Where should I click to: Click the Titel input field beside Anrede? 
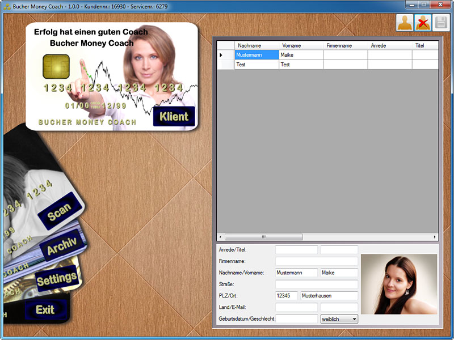[339, 250]
